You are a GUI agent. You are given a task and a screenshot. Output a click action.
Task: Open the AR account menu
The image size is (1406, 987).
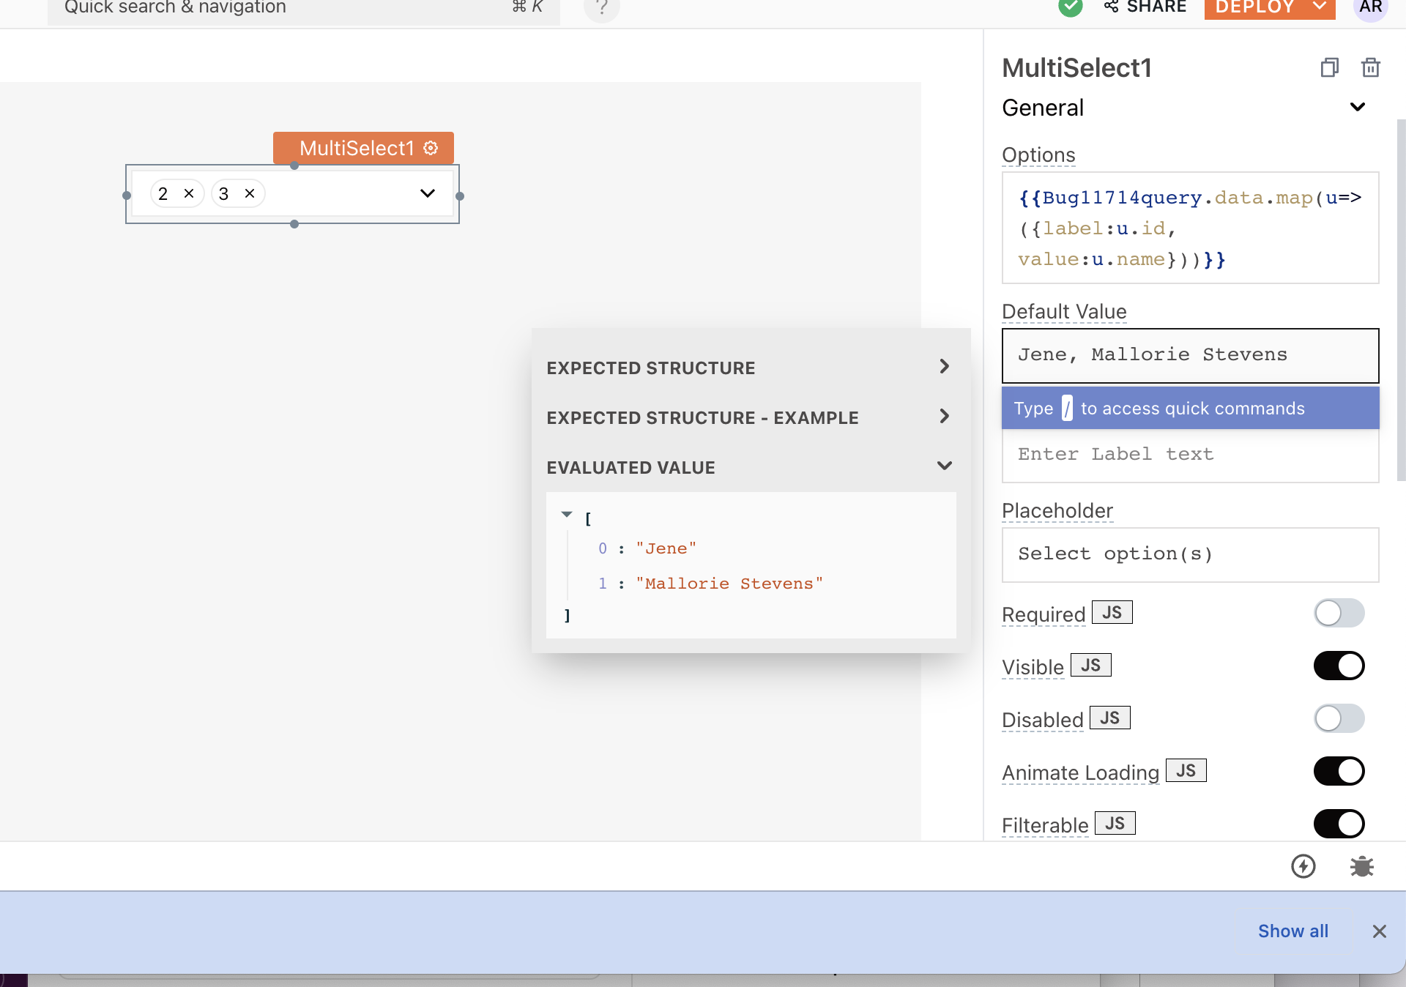[1371, 7]
